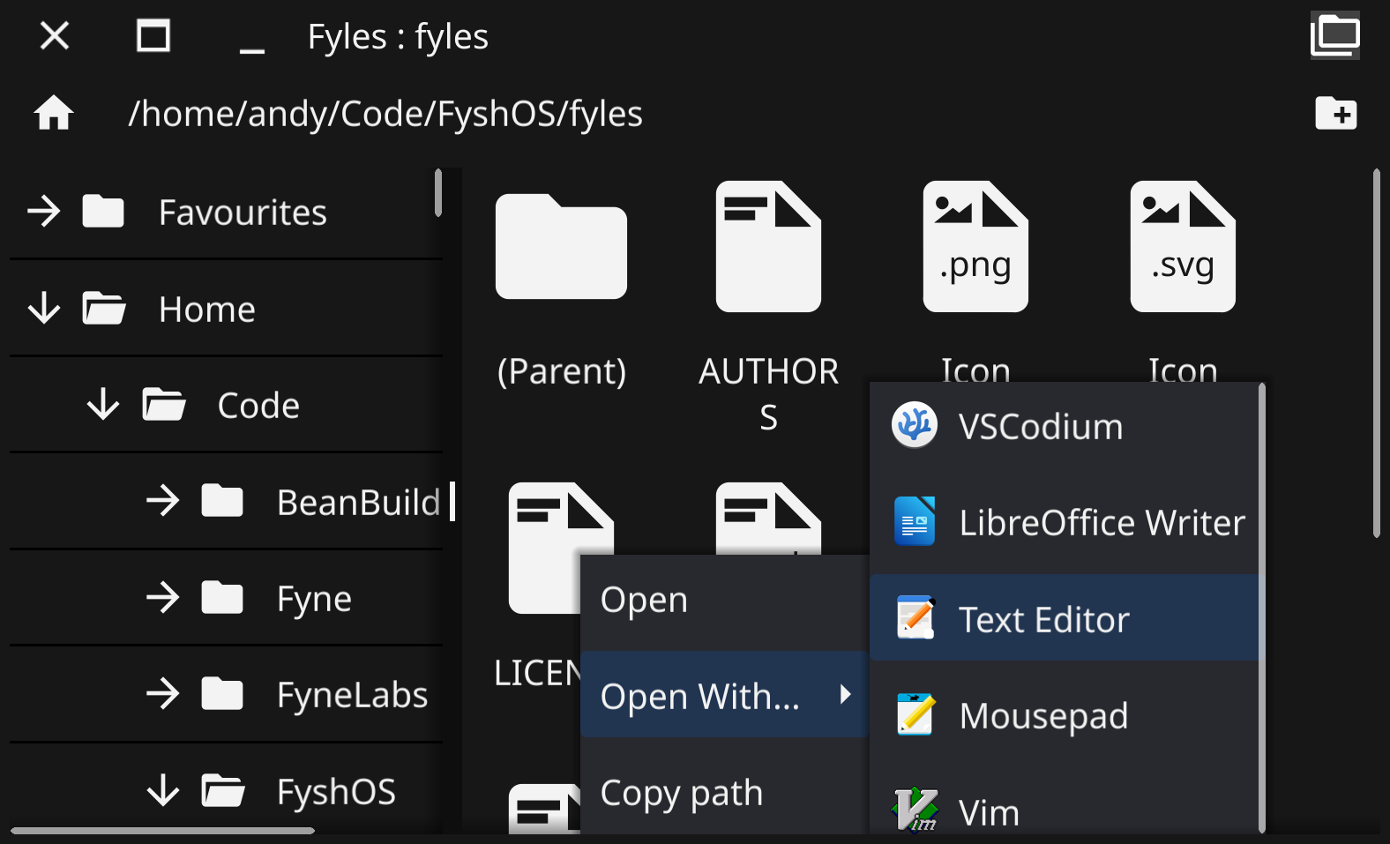Open the (Parent) folder icon

[x=561, y=246]
